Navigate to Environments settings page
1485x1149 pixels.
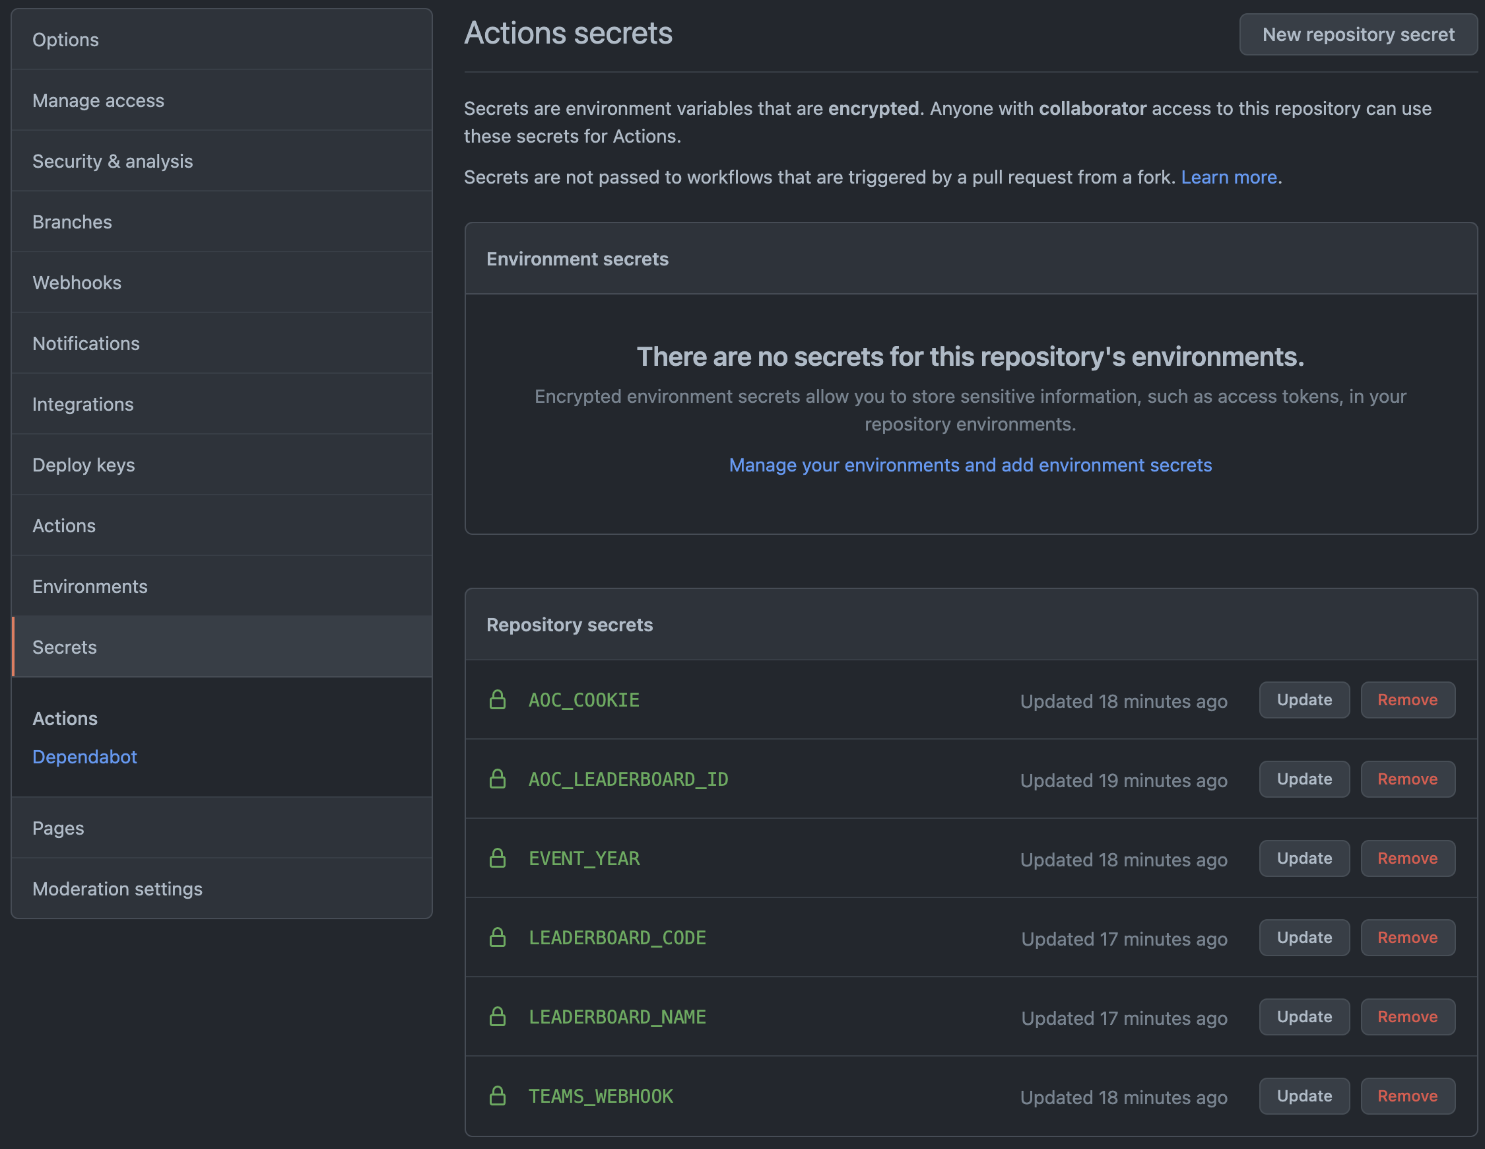click(90, 585)
